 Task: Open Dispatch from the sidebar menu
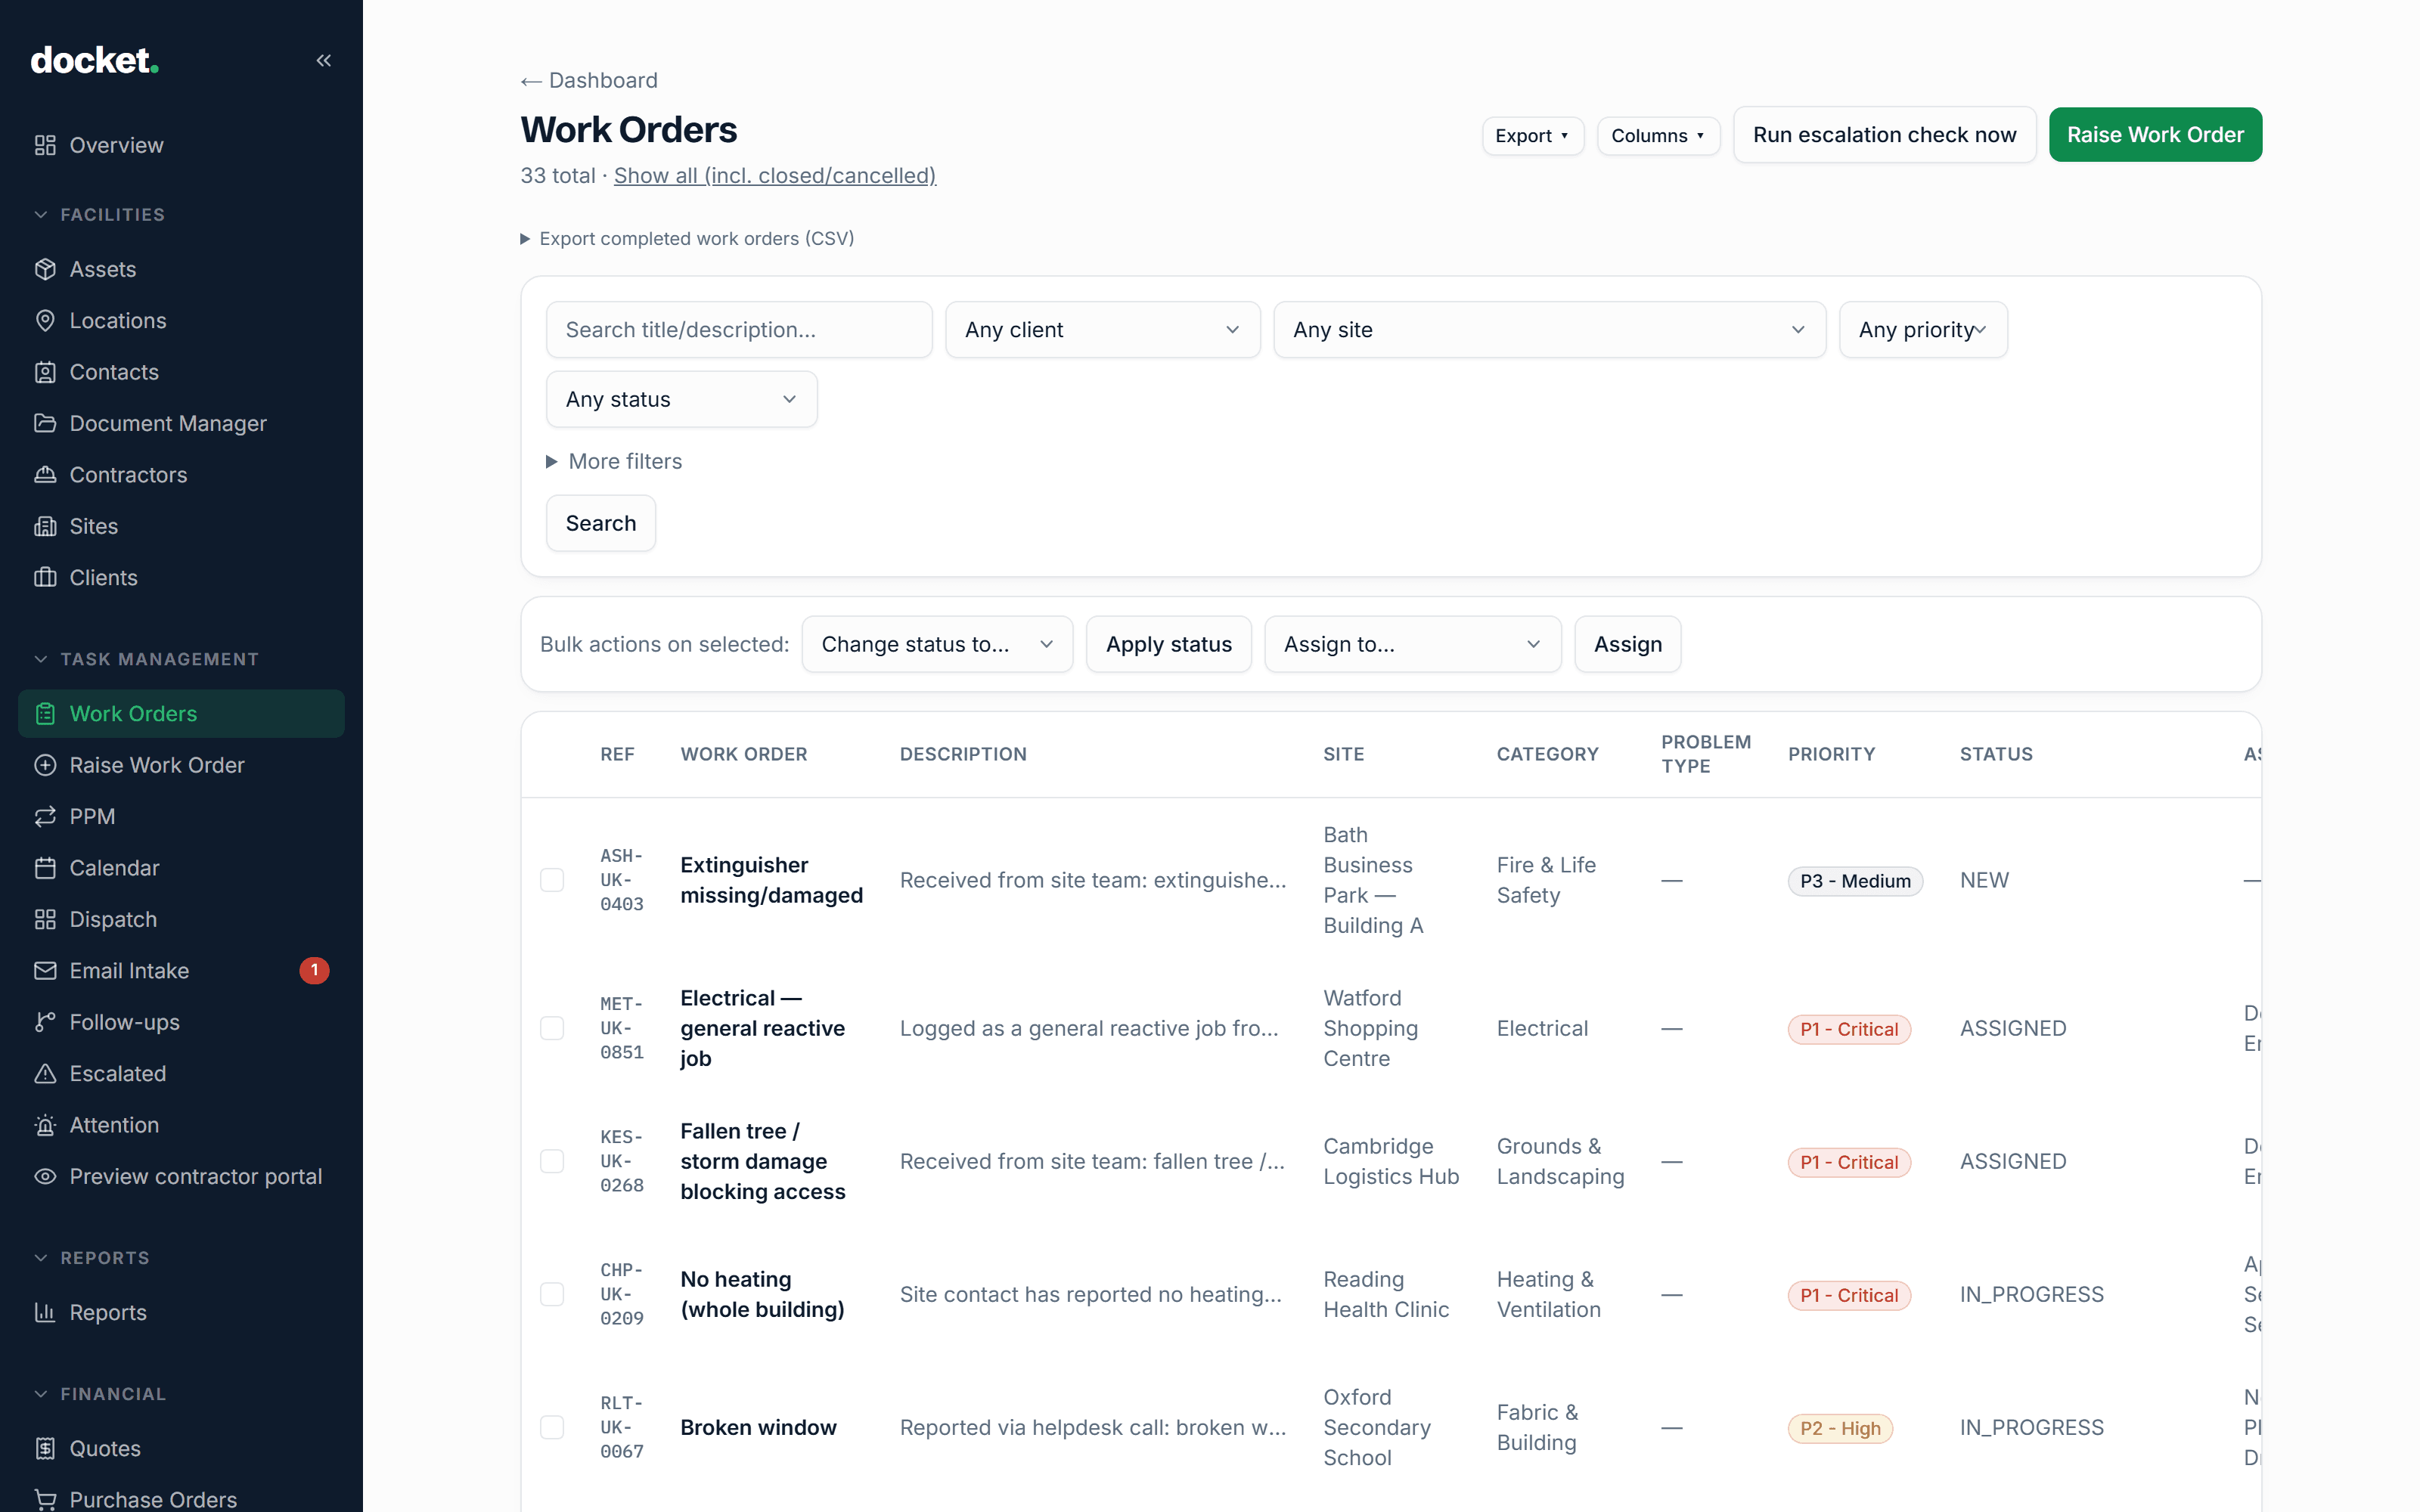(x=181, y=919)
